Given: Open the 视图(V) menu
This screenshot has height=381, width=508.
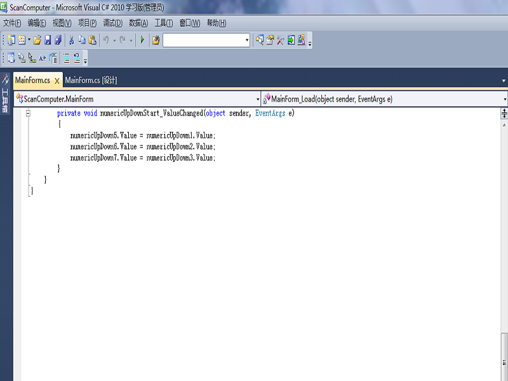Looking at the screenshot, I should 62,23.
